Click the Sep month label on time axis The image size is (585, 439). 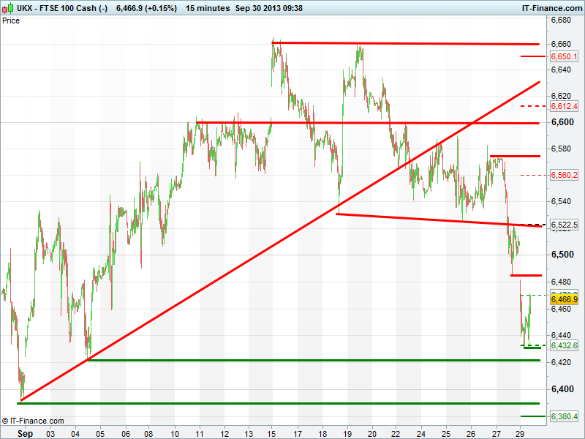pyautogui.click(x=26, y=433)
